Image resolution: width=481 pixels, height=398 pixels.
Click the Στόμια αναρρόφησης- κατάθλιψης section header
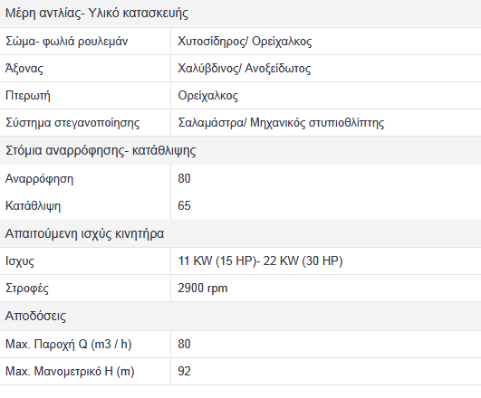point(101,150)
